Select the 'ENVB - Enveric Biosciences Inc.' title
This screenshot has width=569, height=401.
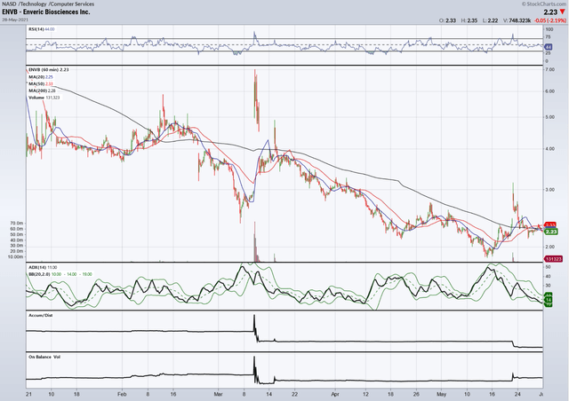pyautogui.click(x=46, y=12)
